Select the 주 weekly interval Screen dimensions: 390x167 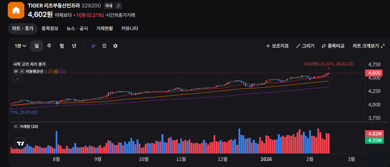click(x=49, y=46)
